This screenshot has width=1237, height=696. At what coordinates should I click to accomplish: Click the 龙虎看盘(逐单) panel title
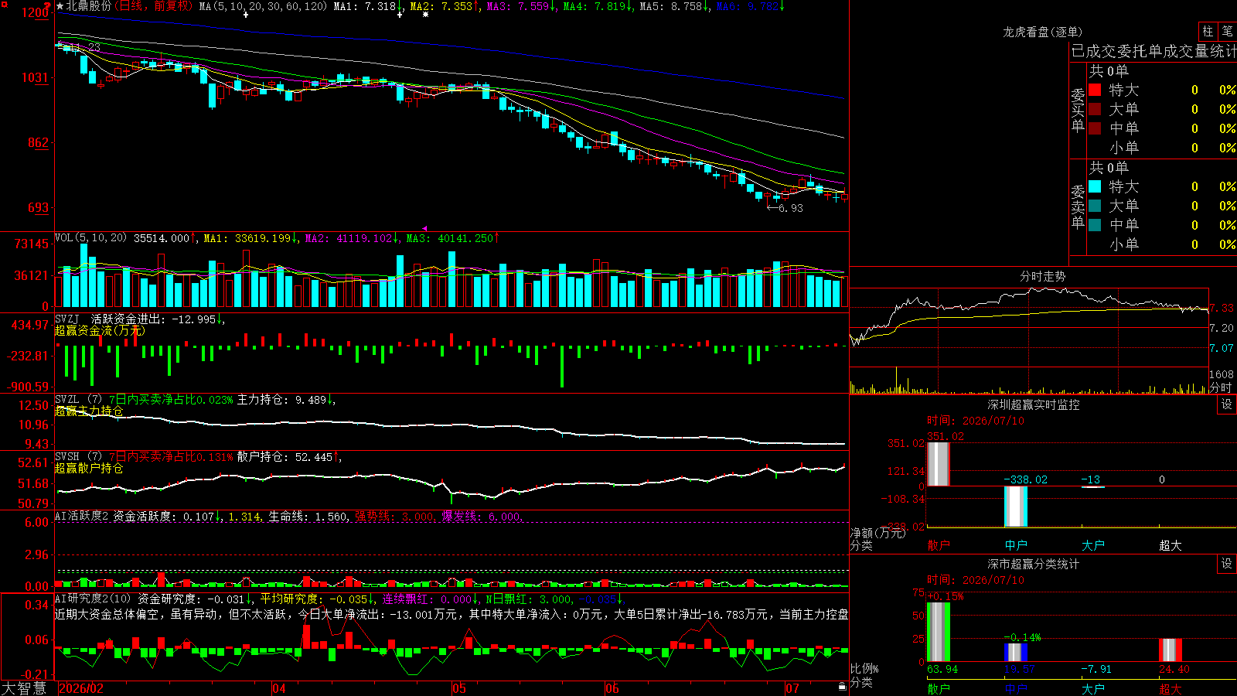pyautogui.click(x=1042, y=32)
